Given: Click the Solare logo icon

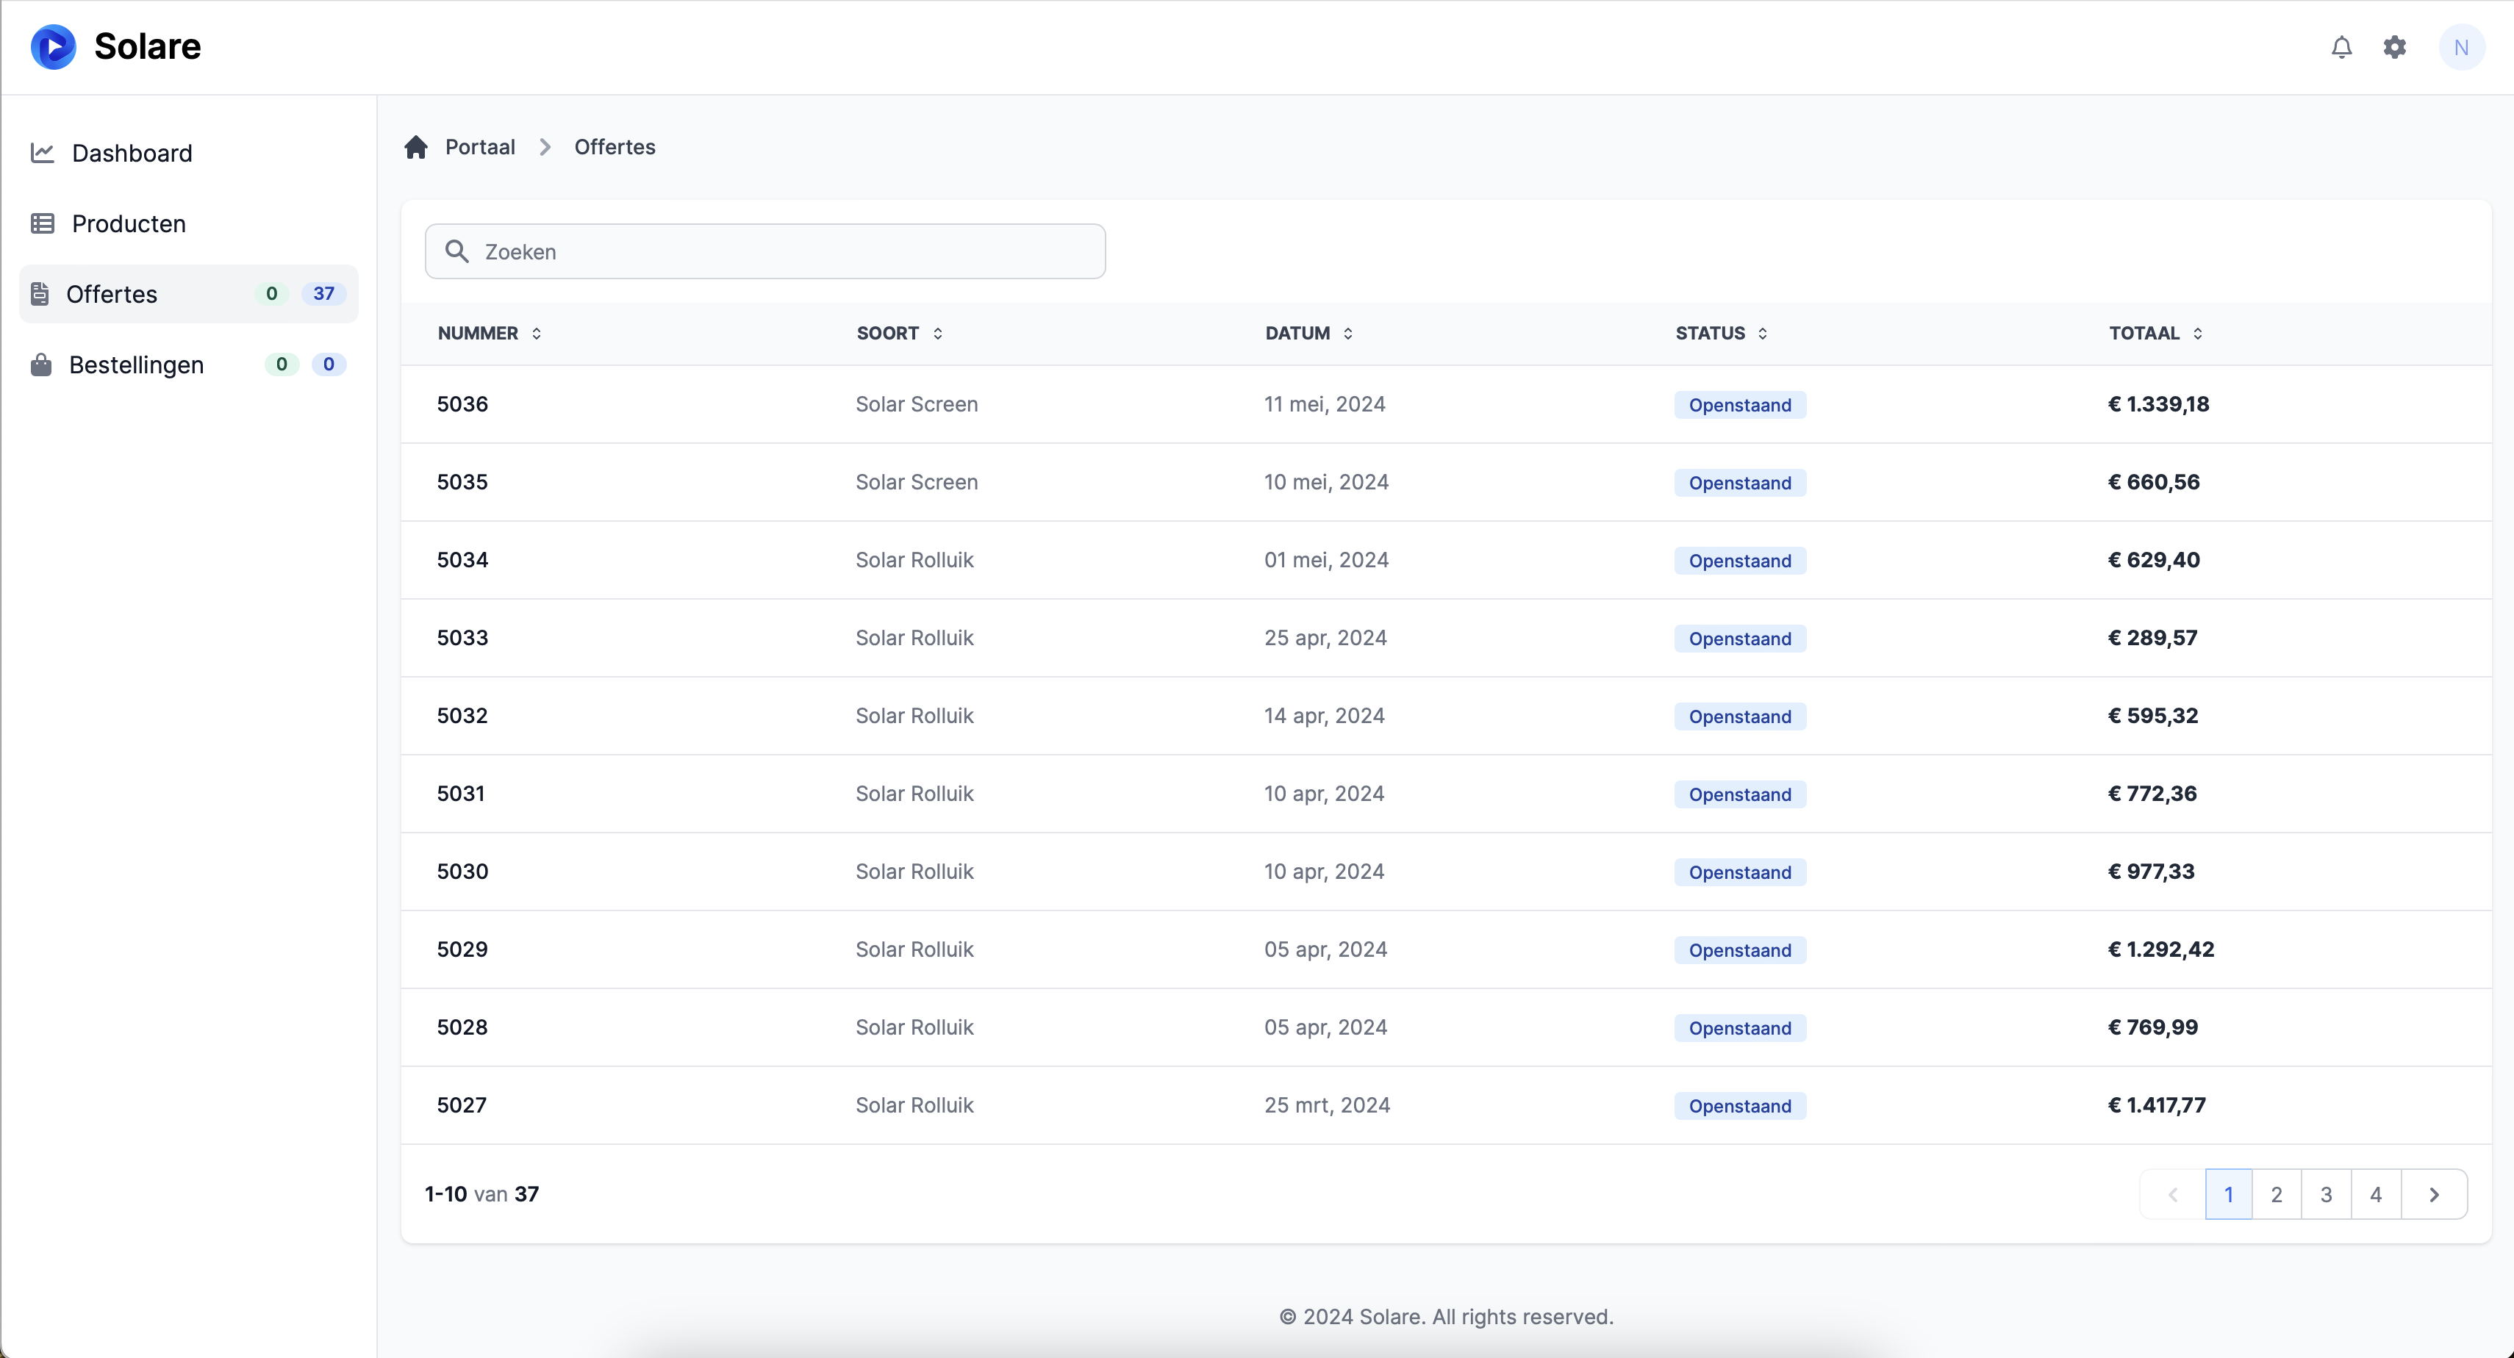Looking at the screenshot, I should pyautogui.click(x=54, y=47).
